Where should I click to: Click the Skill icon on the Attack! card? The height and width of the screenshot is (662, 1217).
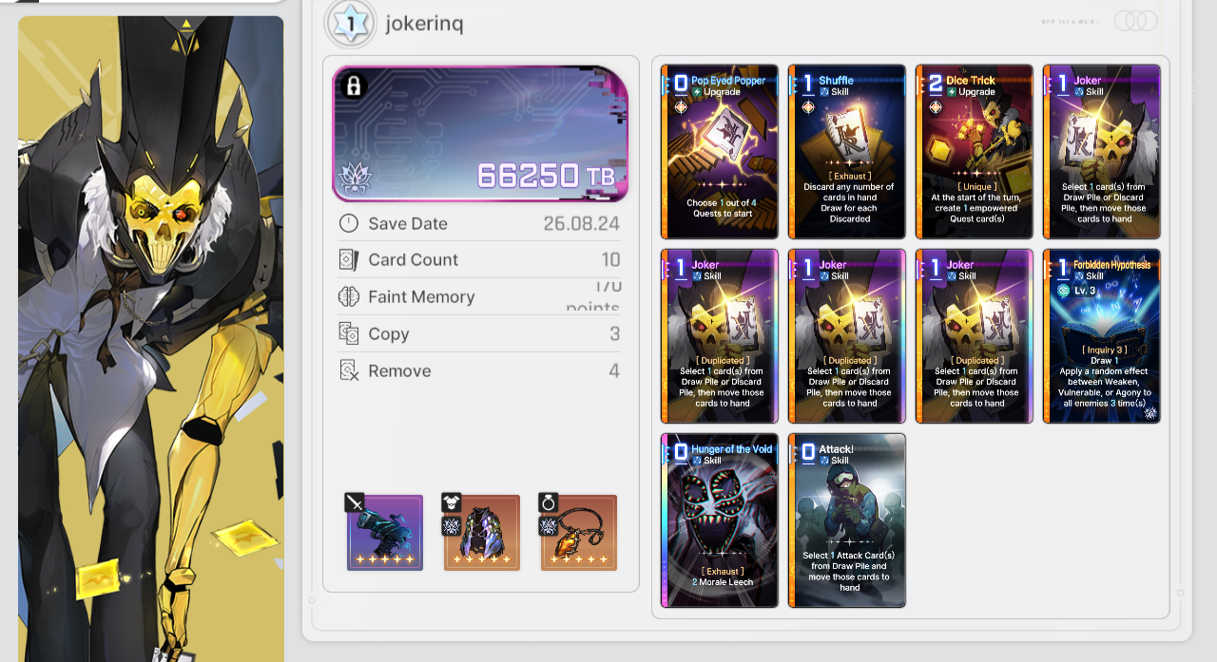pyautogui.click(x=824, y=461)
